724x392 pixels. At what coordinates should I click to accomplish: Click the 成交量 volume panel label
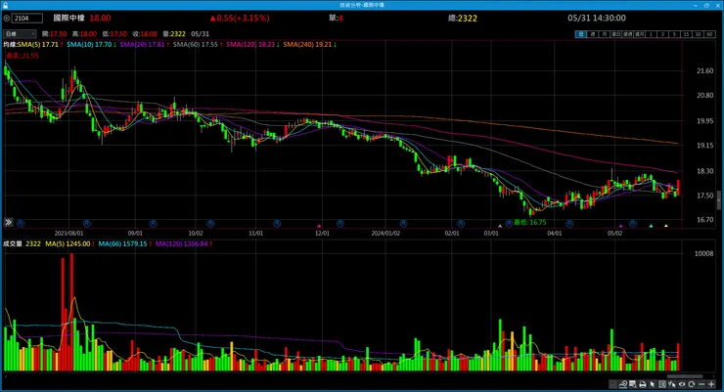13,243
